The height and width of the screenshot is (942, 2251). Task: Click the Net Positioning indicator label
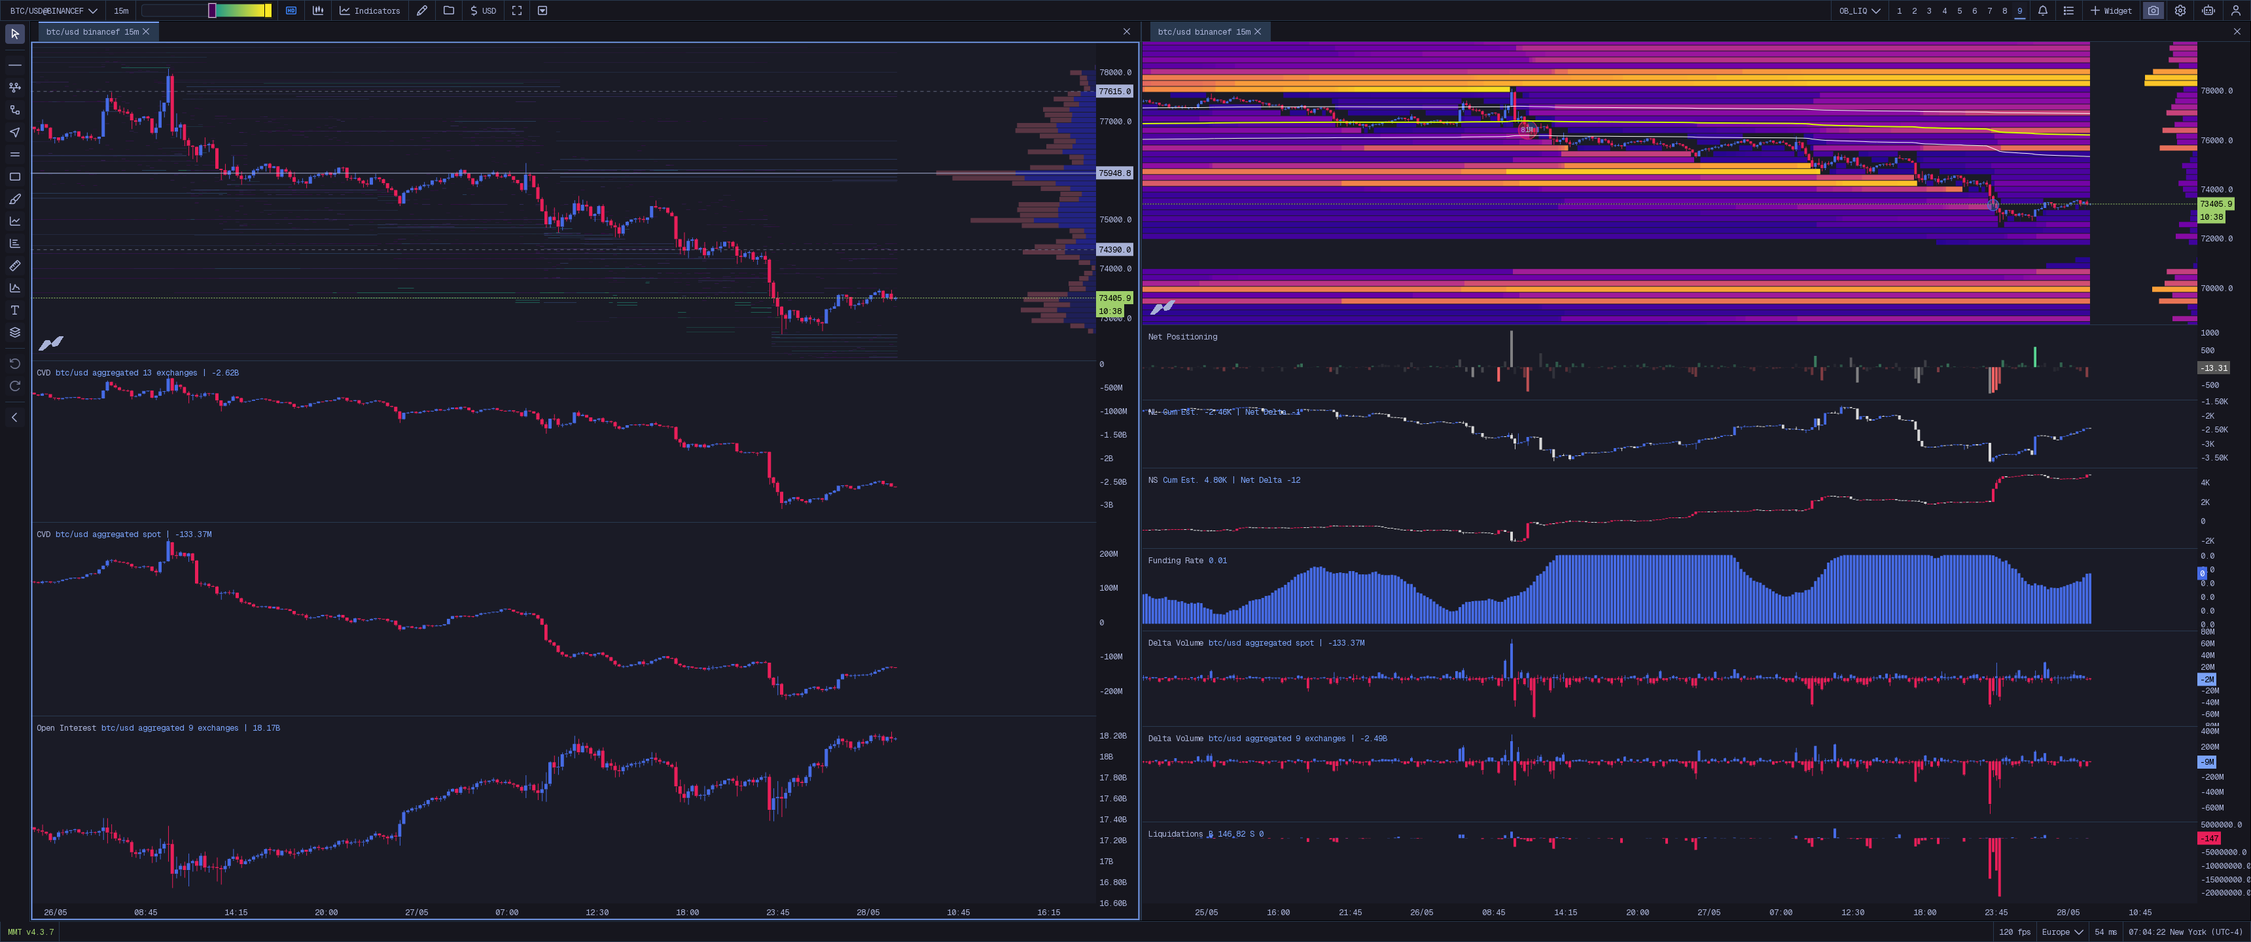[1182, 336]
